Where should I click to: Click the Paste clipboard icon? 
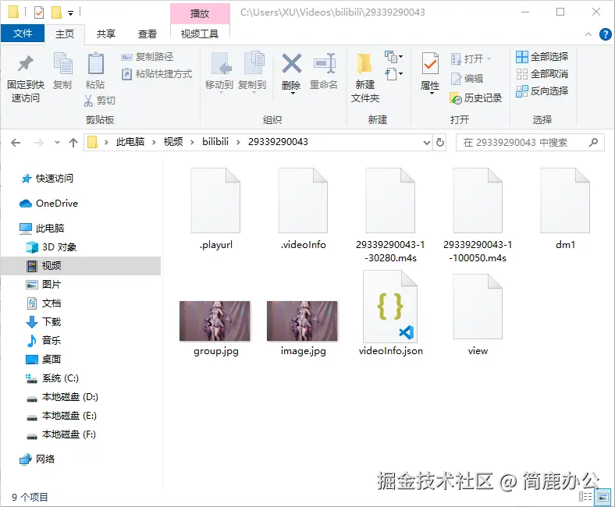pyautogui.click(x=96, y=63)
